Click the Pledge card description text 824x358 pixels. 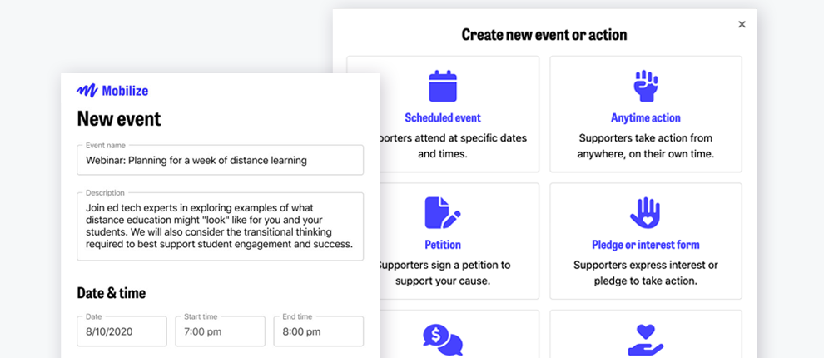tap(645, 273)
